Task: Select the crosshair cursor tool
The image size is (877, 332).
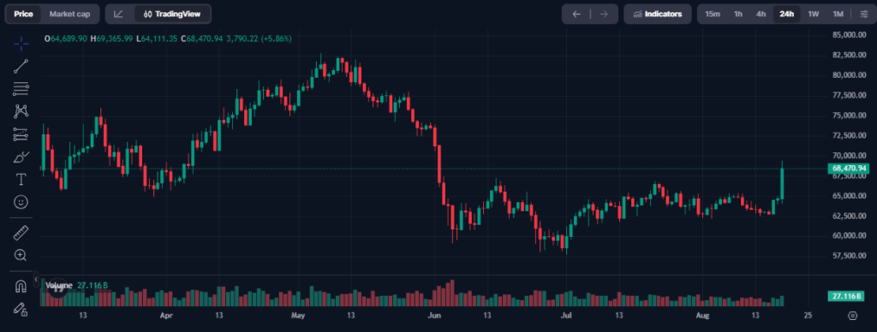Action: (x=21, y=44)
